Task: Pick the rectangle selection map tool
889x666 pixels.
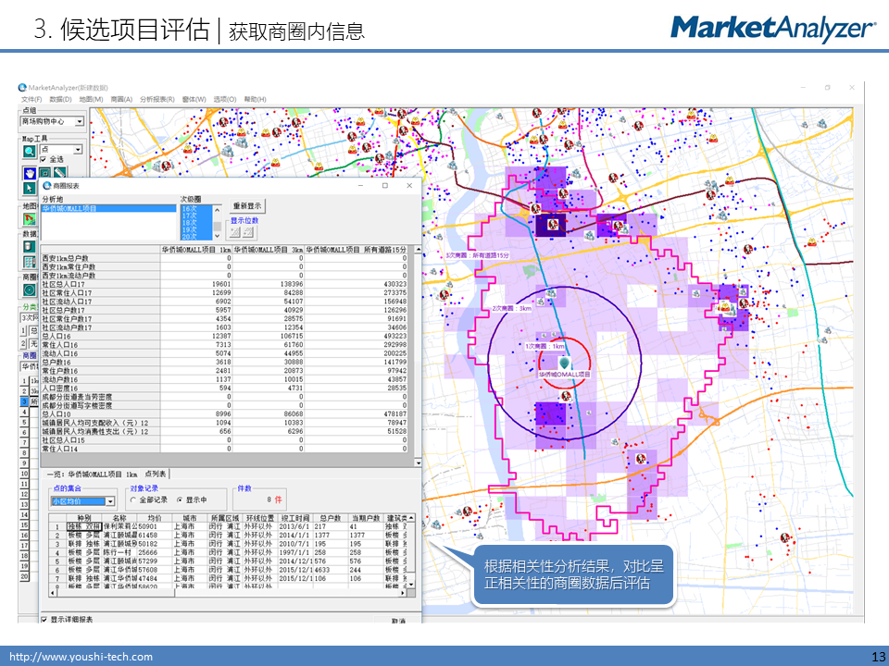Action: (x=44, y=173)
